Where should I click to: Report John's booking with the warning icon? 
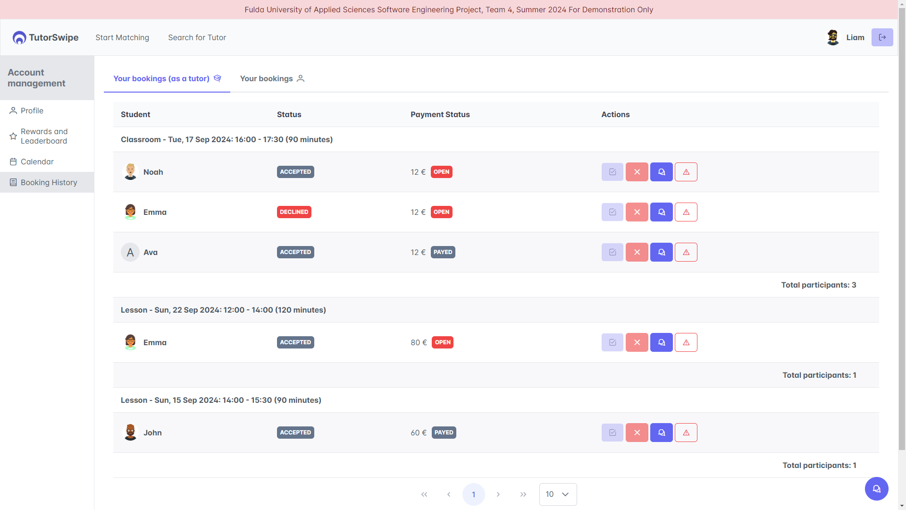(686, 433)
